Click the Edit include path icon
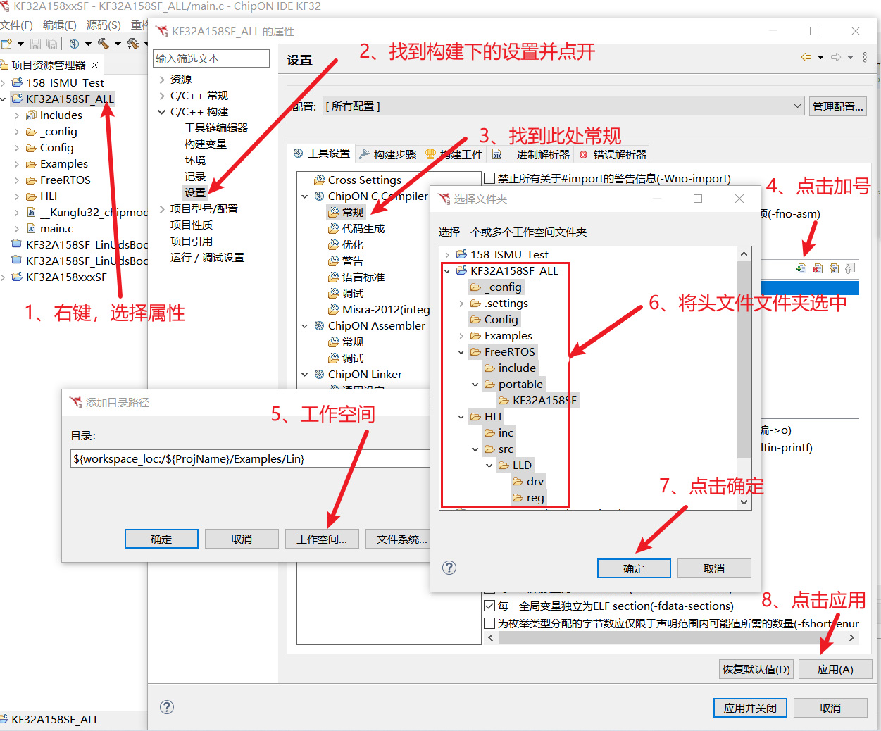 click(x=834, y=268)
